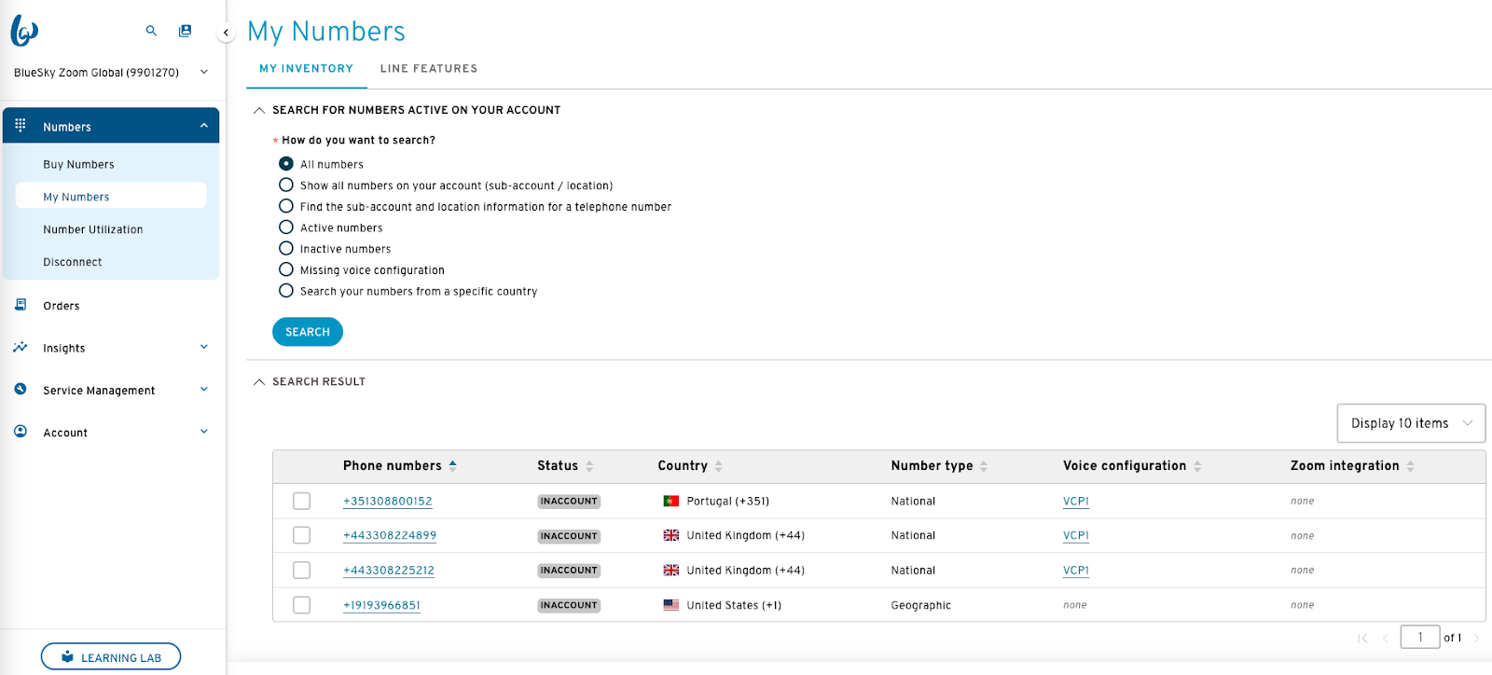
Task: Check the box for +443308225212
Action: point(301,570)
